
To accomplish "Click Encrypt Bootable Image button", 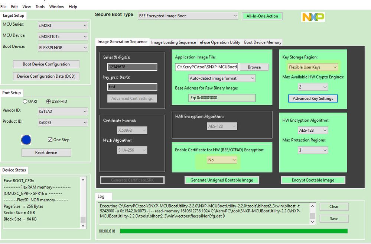I will point(313,180).
